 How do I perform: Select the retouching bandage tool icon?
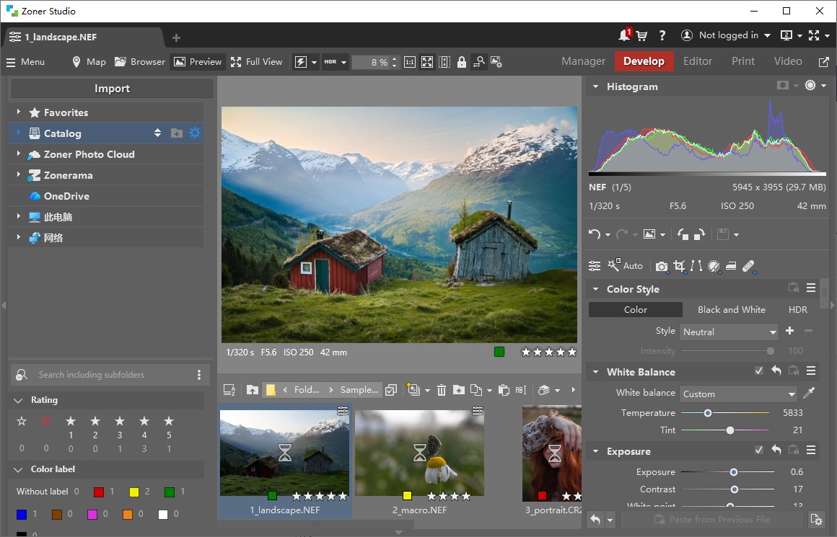[749, 266]
